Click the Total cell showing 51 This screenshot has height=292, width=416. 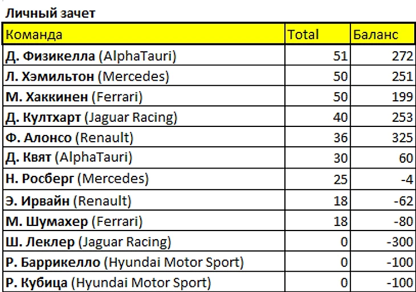tap(317, 55)
